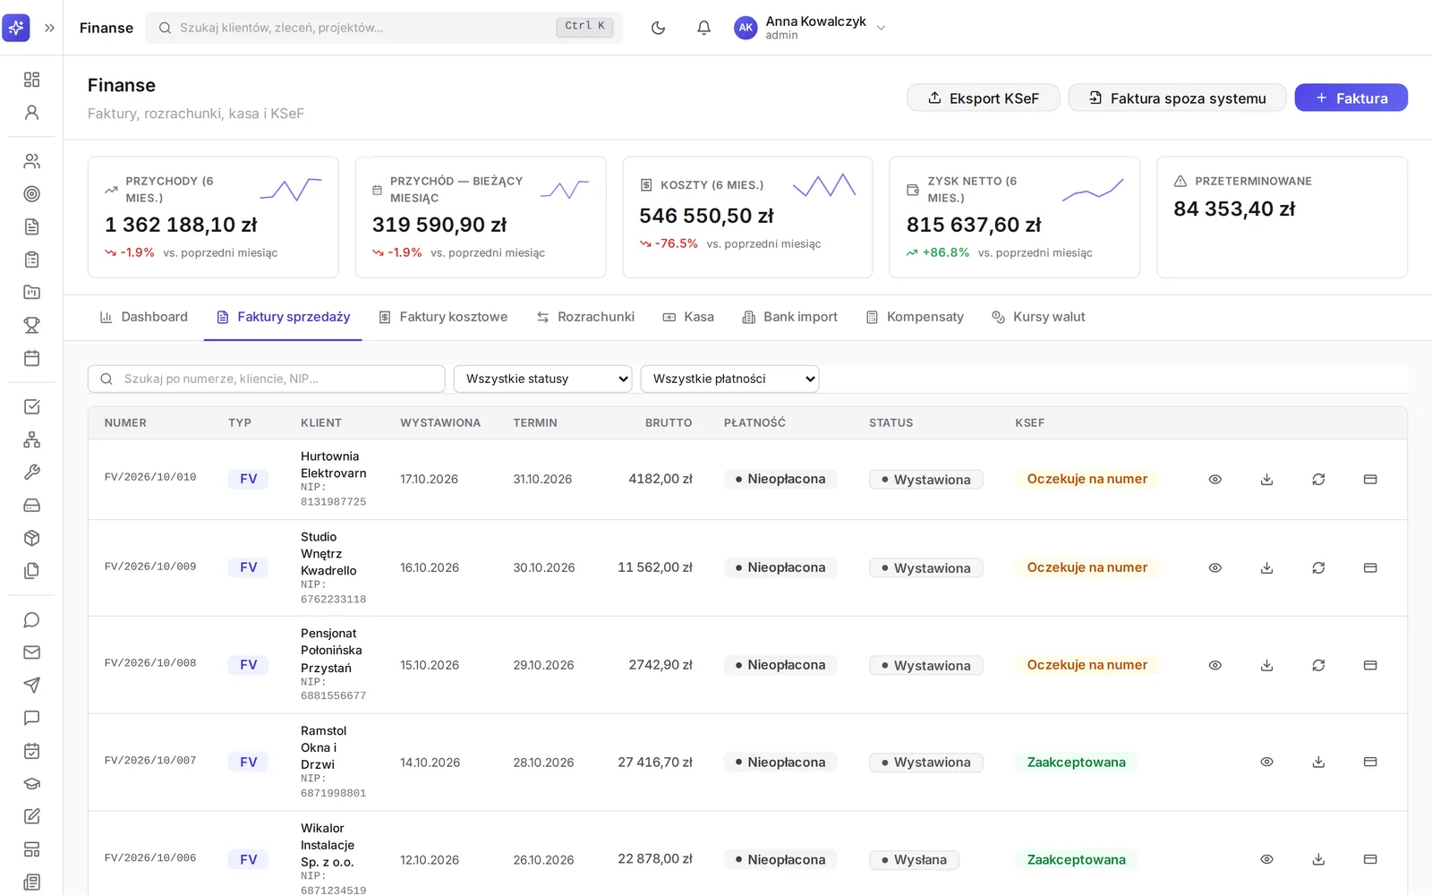Refresh KSeF status for FV/2026/10/010

coord(1318,480)
